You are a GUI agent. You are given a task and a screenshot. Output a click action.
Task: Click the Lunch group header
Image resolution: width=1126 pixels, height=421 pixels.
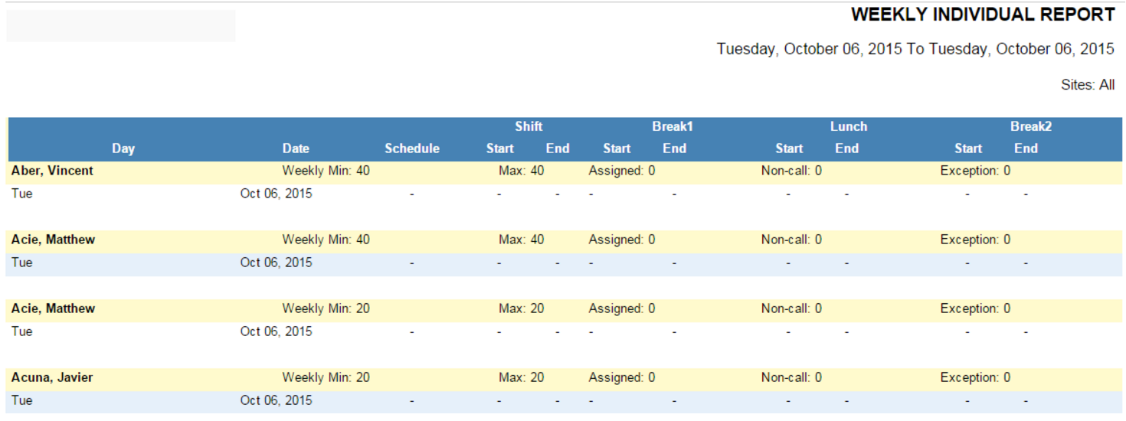[849, 126]
